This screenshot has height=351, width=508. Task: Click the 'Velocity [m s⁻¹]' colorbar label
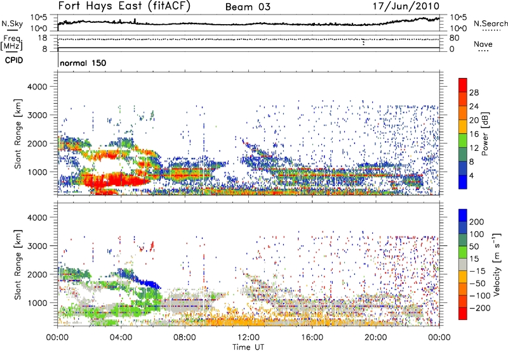pyautogui.click(x=497, y=264)
